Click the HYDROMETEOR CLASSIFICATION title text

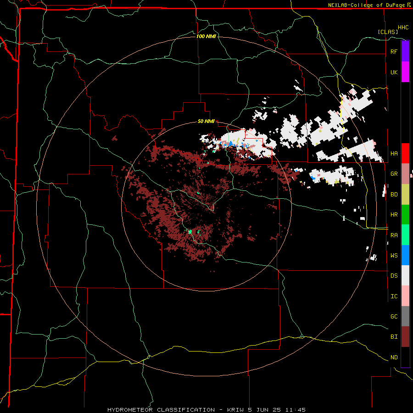[x=161, y=410]
